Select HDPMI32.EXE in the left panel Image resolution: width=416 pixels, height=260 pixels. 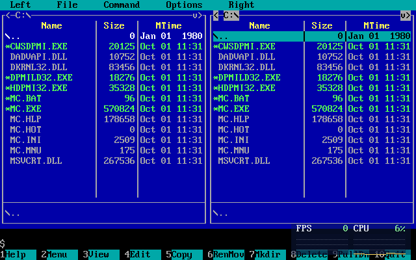[104, 88]
